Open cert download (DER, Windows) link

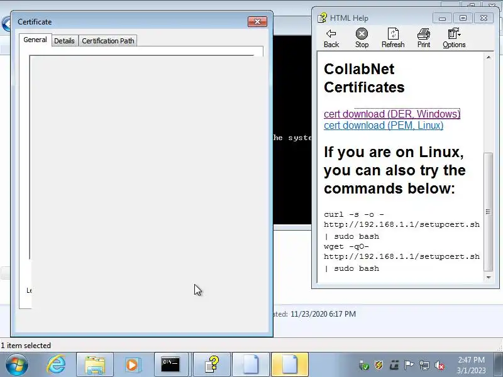392,114
